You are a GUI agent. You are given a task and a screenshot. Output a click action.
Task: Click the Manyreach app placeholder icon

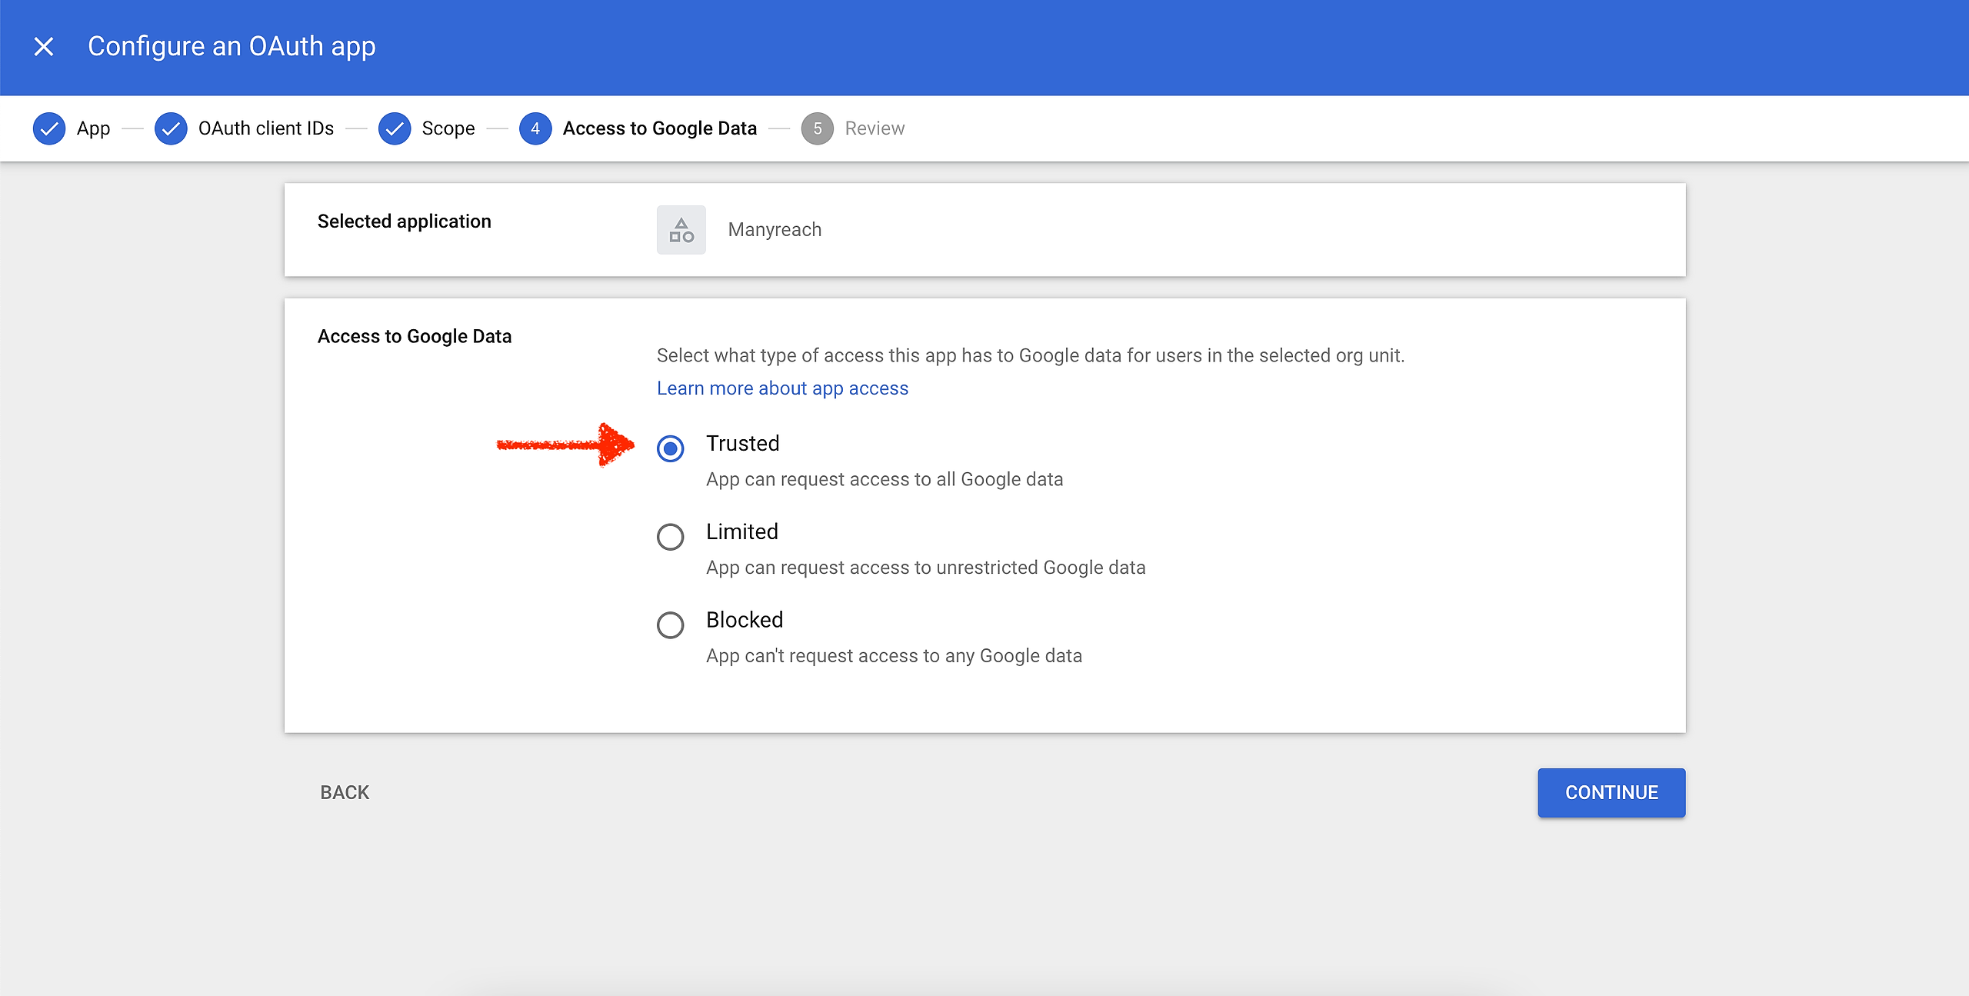pos(681,230)
